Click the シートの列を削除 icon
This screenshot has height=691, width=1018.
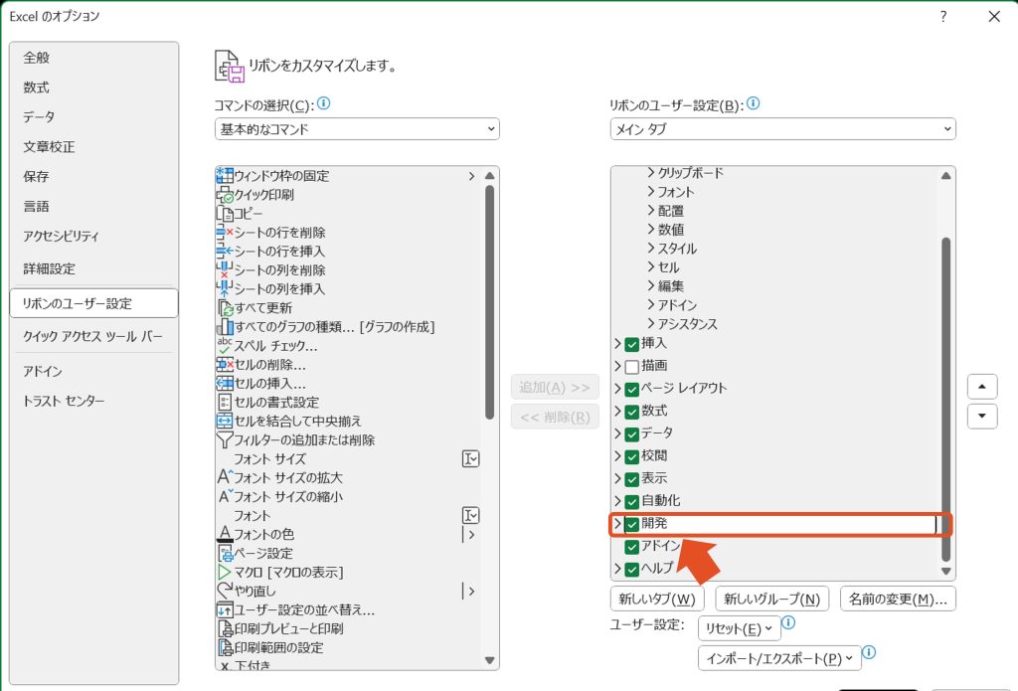click(225, 269)
